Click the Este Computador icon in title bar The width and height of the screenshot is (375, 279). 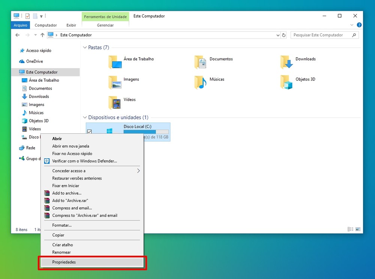click(16, 16)
